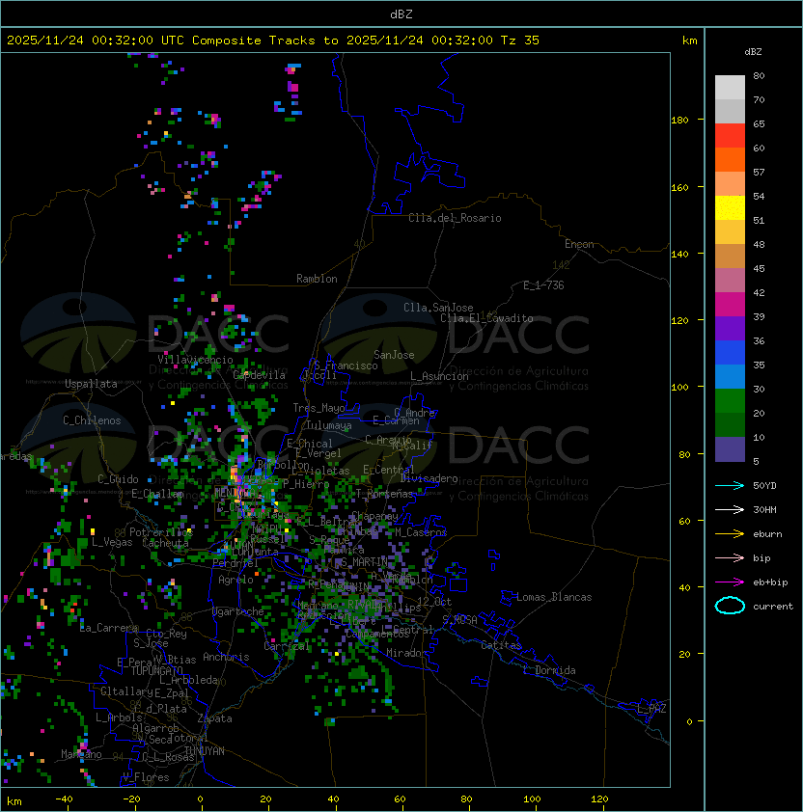Pick the light orange 54-57 dBZ swatch
803x812 pixels.
point(730,184)
